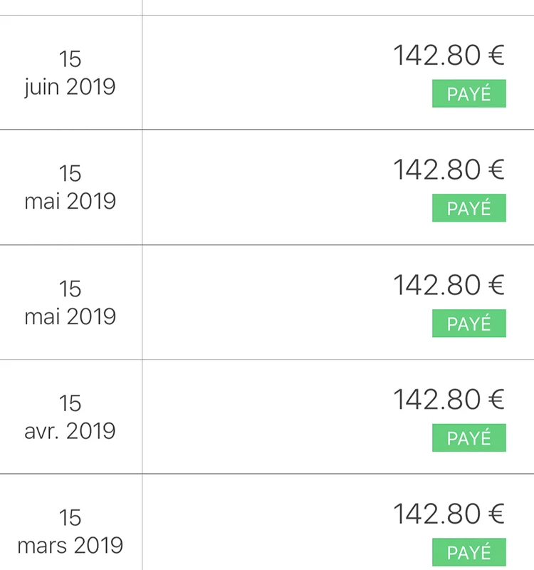Click day number 15 above the lower mai 2019
534x570 pixels.
(x=70, y=289)
